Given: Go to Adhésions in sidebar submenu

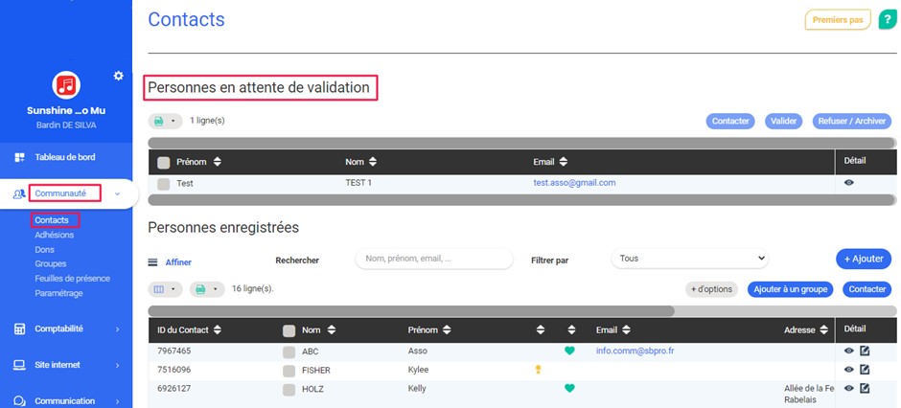Looking at the screenshot, I should coord(54,235).
